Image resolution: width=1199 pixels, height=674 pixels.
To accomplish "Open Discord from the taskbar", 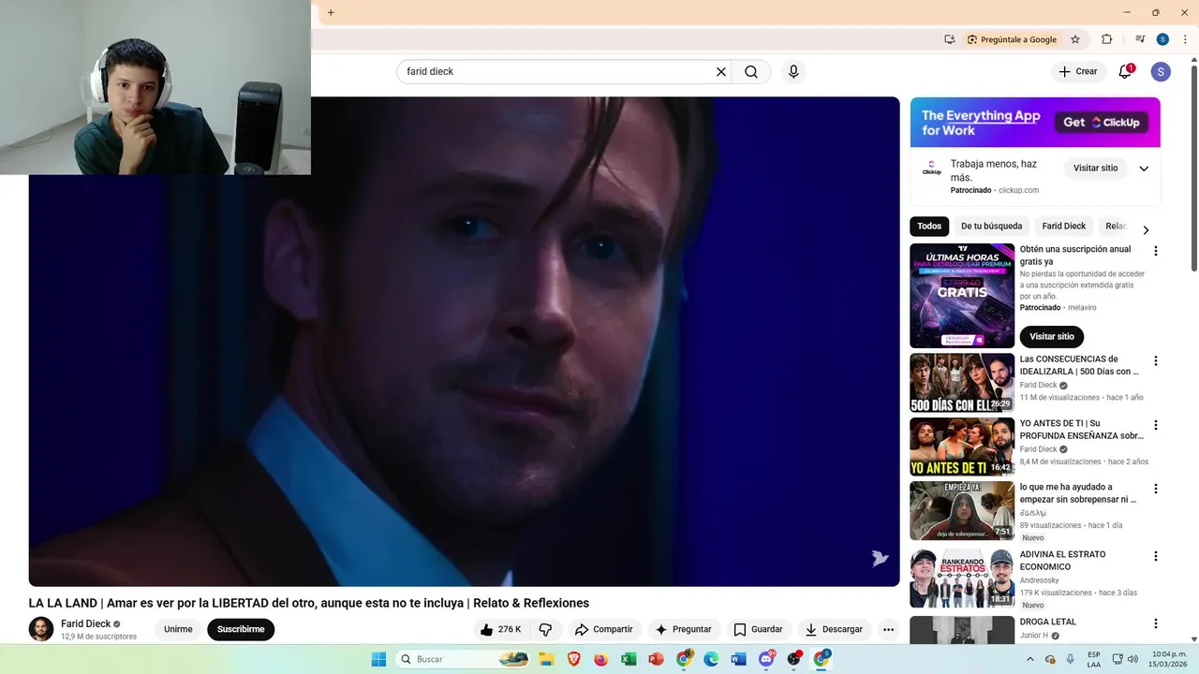I will coord(766,659).
